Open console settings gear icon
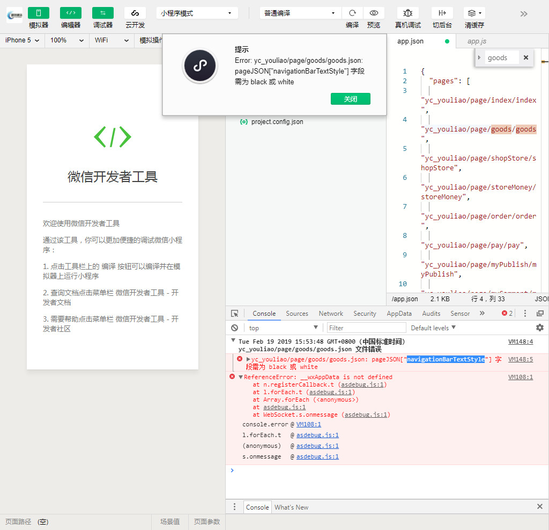Image resolution: width=549 pixels, height=530 pixels. click(540, 328)
